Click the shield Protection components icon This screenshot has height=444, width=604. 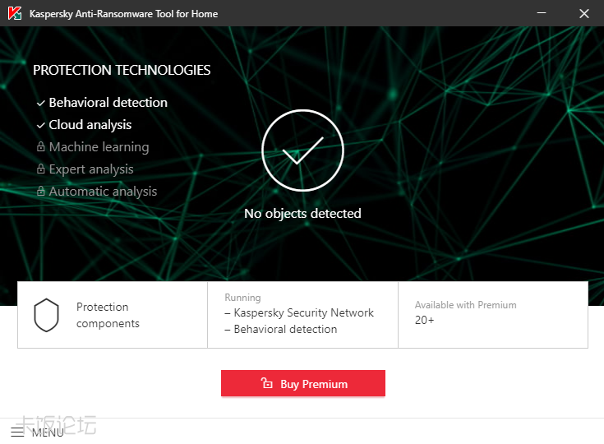(x=46, y=315)
